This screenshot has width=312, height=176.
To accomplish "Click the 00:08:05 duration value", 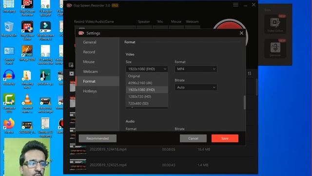I will pyautogui.click(x=169, y=149).
